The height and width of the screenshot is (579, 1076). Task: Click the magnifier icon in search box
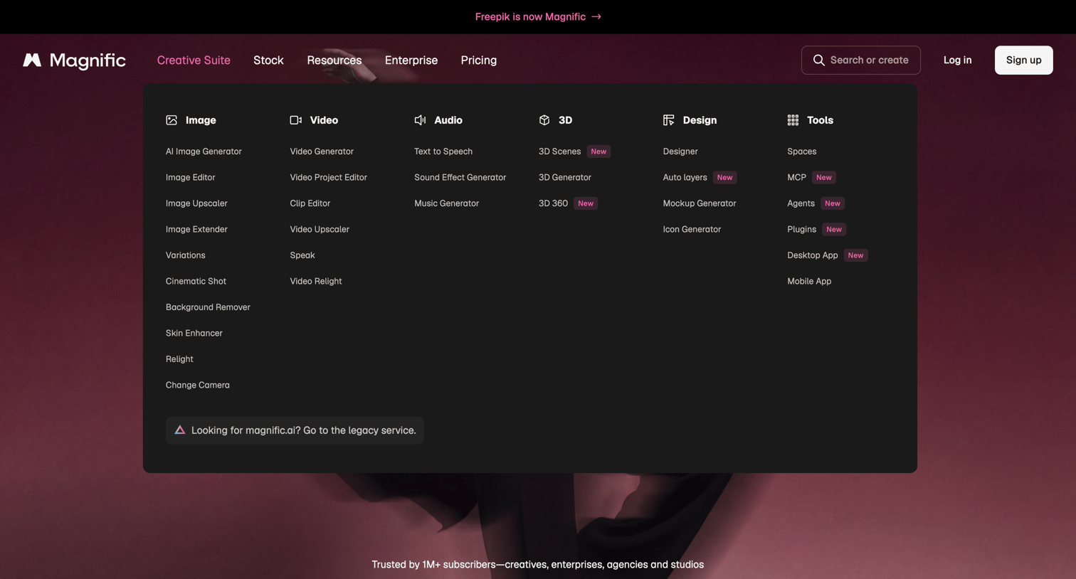(819, 60)
